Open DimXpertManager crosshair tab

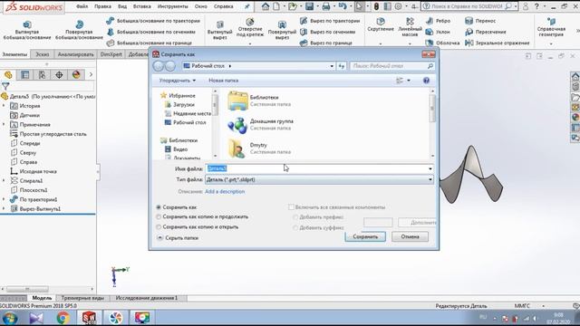pos(59,74)
